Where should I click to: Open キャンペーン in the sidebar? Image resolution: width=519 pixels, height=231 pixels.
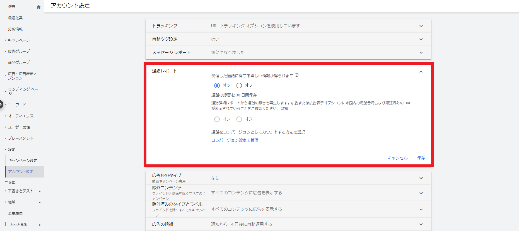(19, 40)
